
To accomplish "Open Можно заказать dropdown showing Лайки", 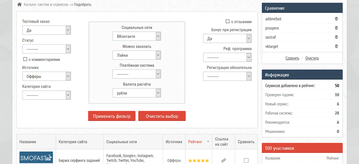I will coord(137,55).
